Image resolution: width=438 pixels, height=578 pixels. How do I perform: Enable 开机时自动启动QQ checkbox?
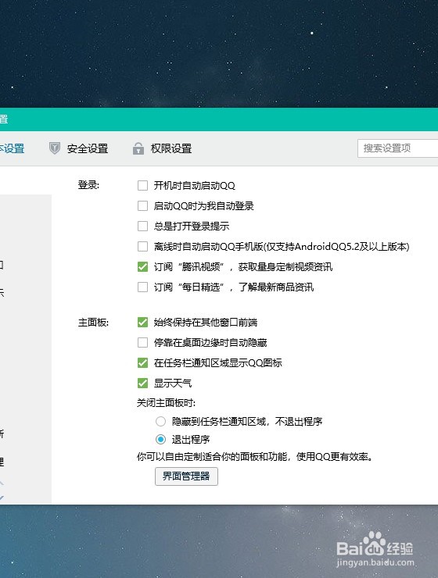tap(143, 185)
